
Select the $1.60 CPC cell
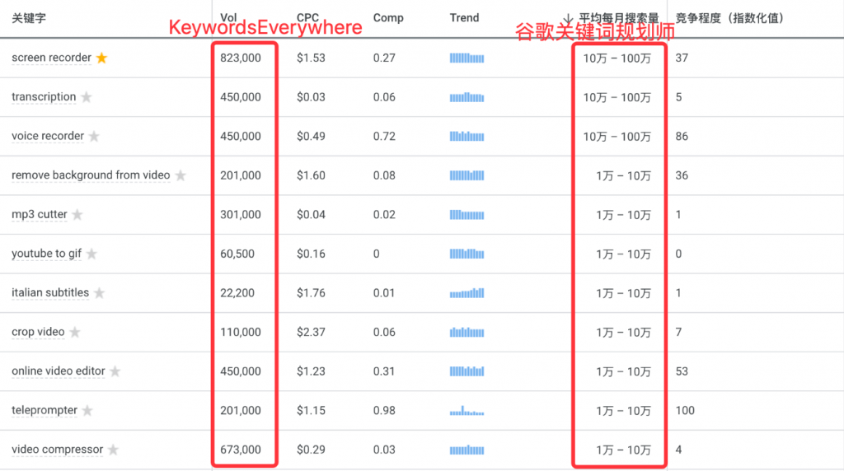(311, 175)
